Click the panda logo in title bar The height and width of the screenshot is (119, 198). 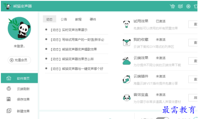7,6
